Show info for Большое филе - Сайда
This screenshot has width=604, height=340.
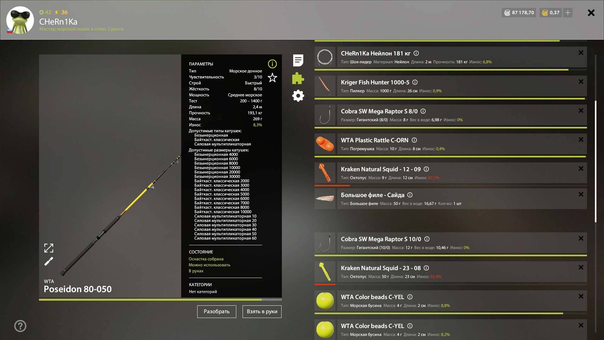pos(410,195)
